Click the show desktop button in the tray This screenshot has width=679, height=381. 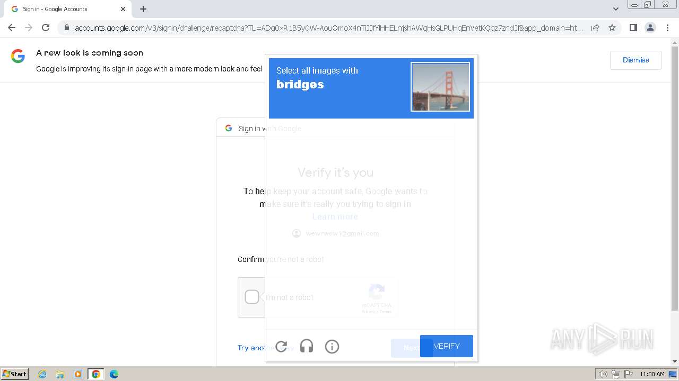click(673, 374)
